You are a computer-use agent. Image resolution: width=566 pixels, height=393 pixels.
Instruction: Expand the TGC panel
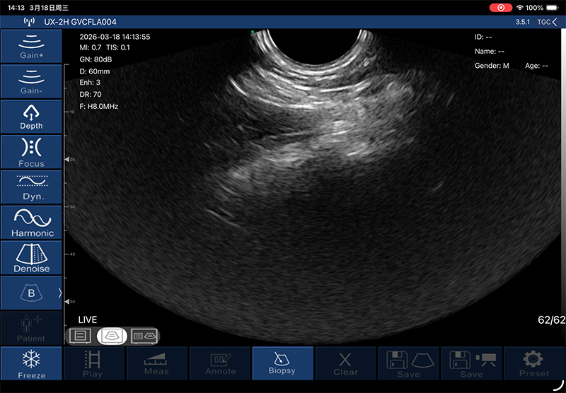tap(546, 22)
